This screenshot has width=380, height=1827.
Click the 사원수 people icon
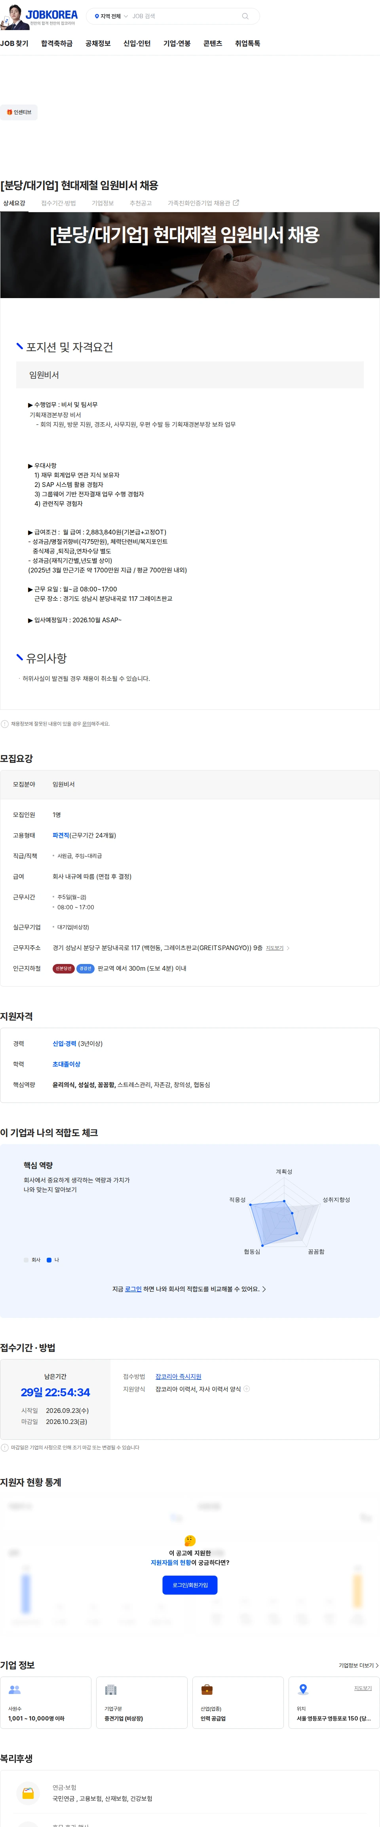pos(14,1690)
